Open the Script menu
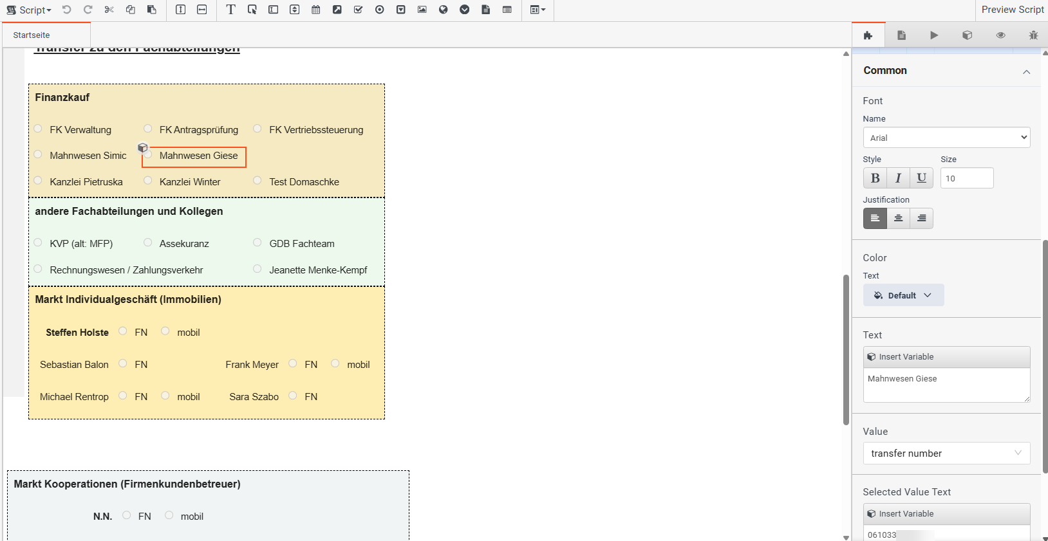The width and height of the screenshot is (1048, 541). tap(29, 10)
